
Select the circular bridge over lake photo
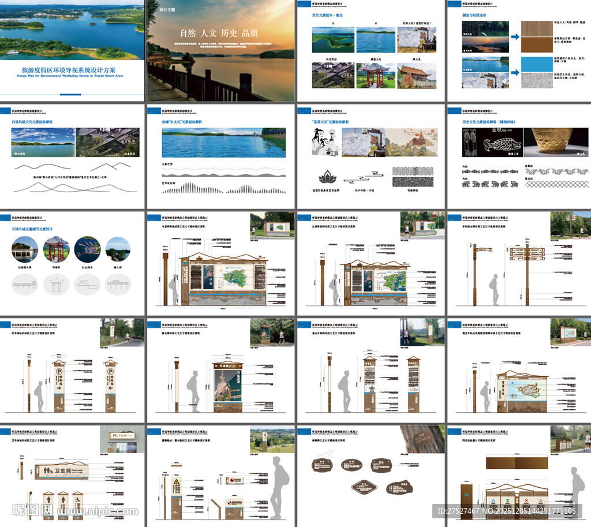pos(25,249)
